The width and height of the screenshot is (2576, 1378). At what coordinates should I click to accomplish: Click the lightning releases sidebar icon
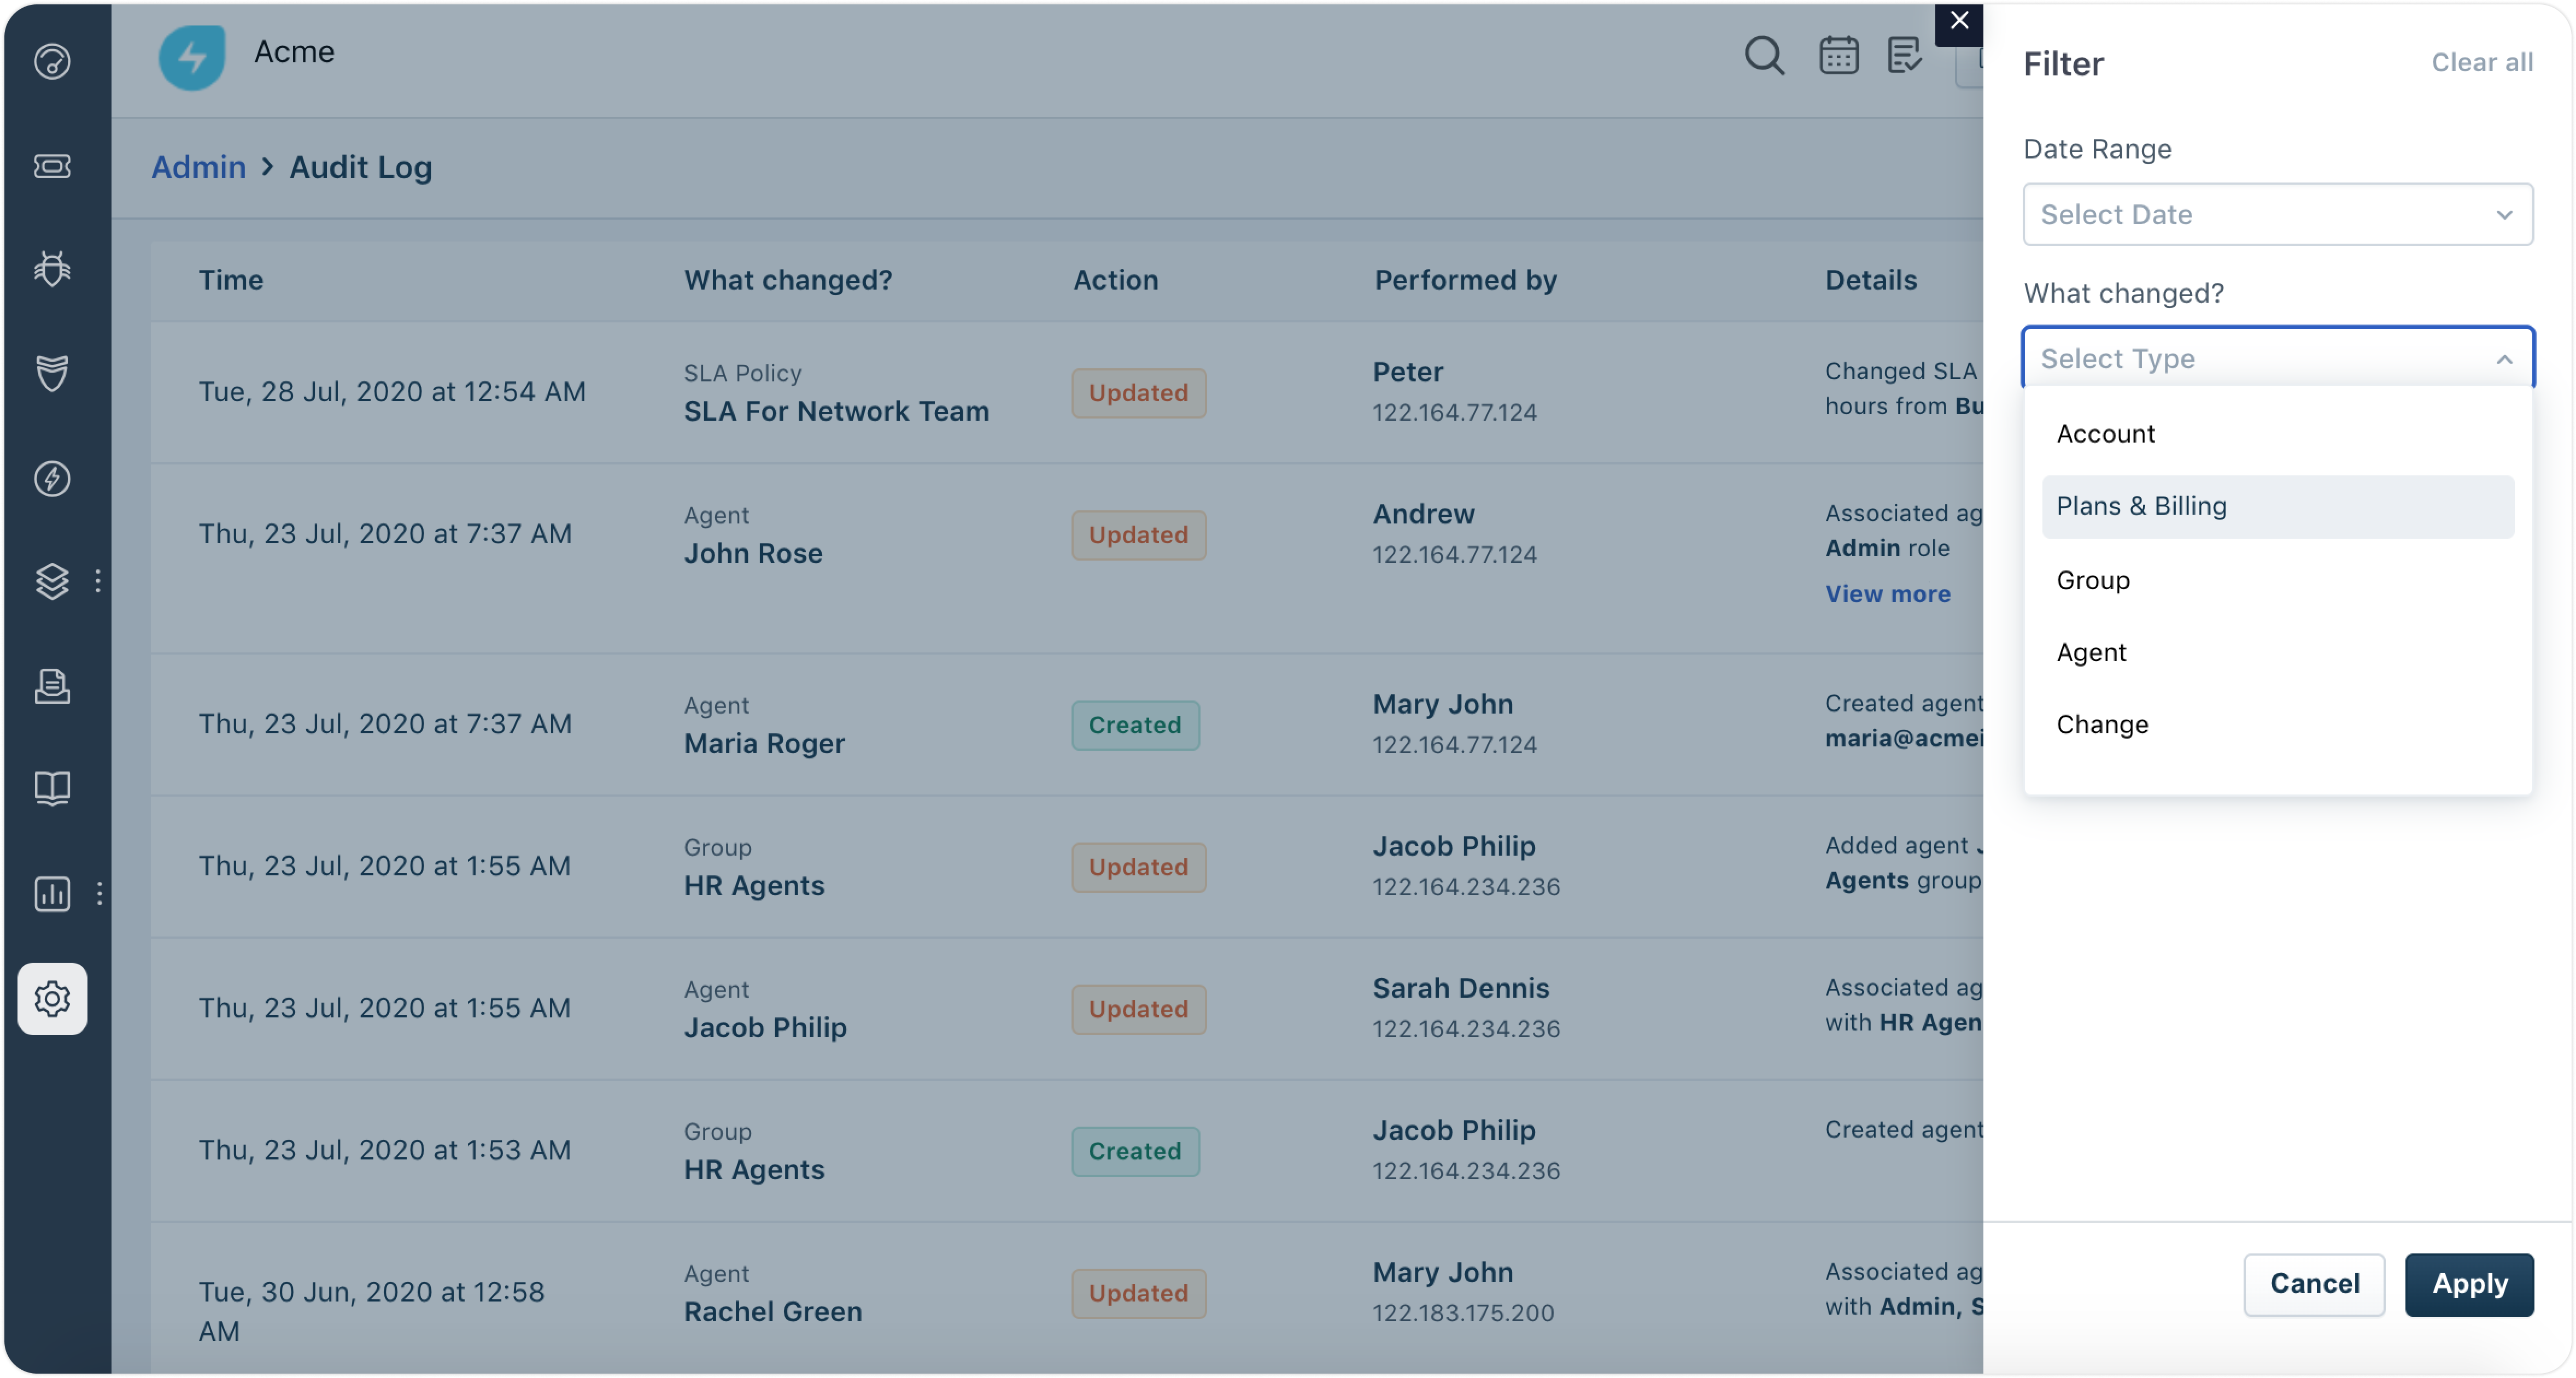pyautogui.click(x=52, y=479)
